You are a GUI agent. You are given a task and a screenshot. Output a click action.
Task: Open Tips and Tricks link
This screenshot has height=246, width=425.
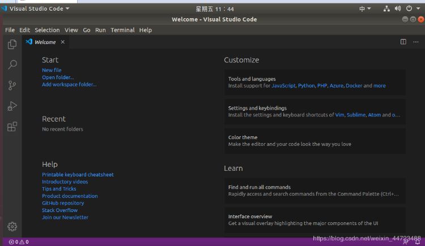(59, 189)
